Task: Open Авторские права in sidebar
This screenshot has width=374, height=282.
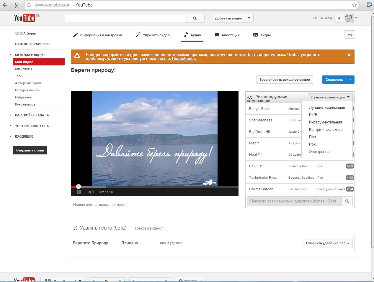Action: [28, 83]
